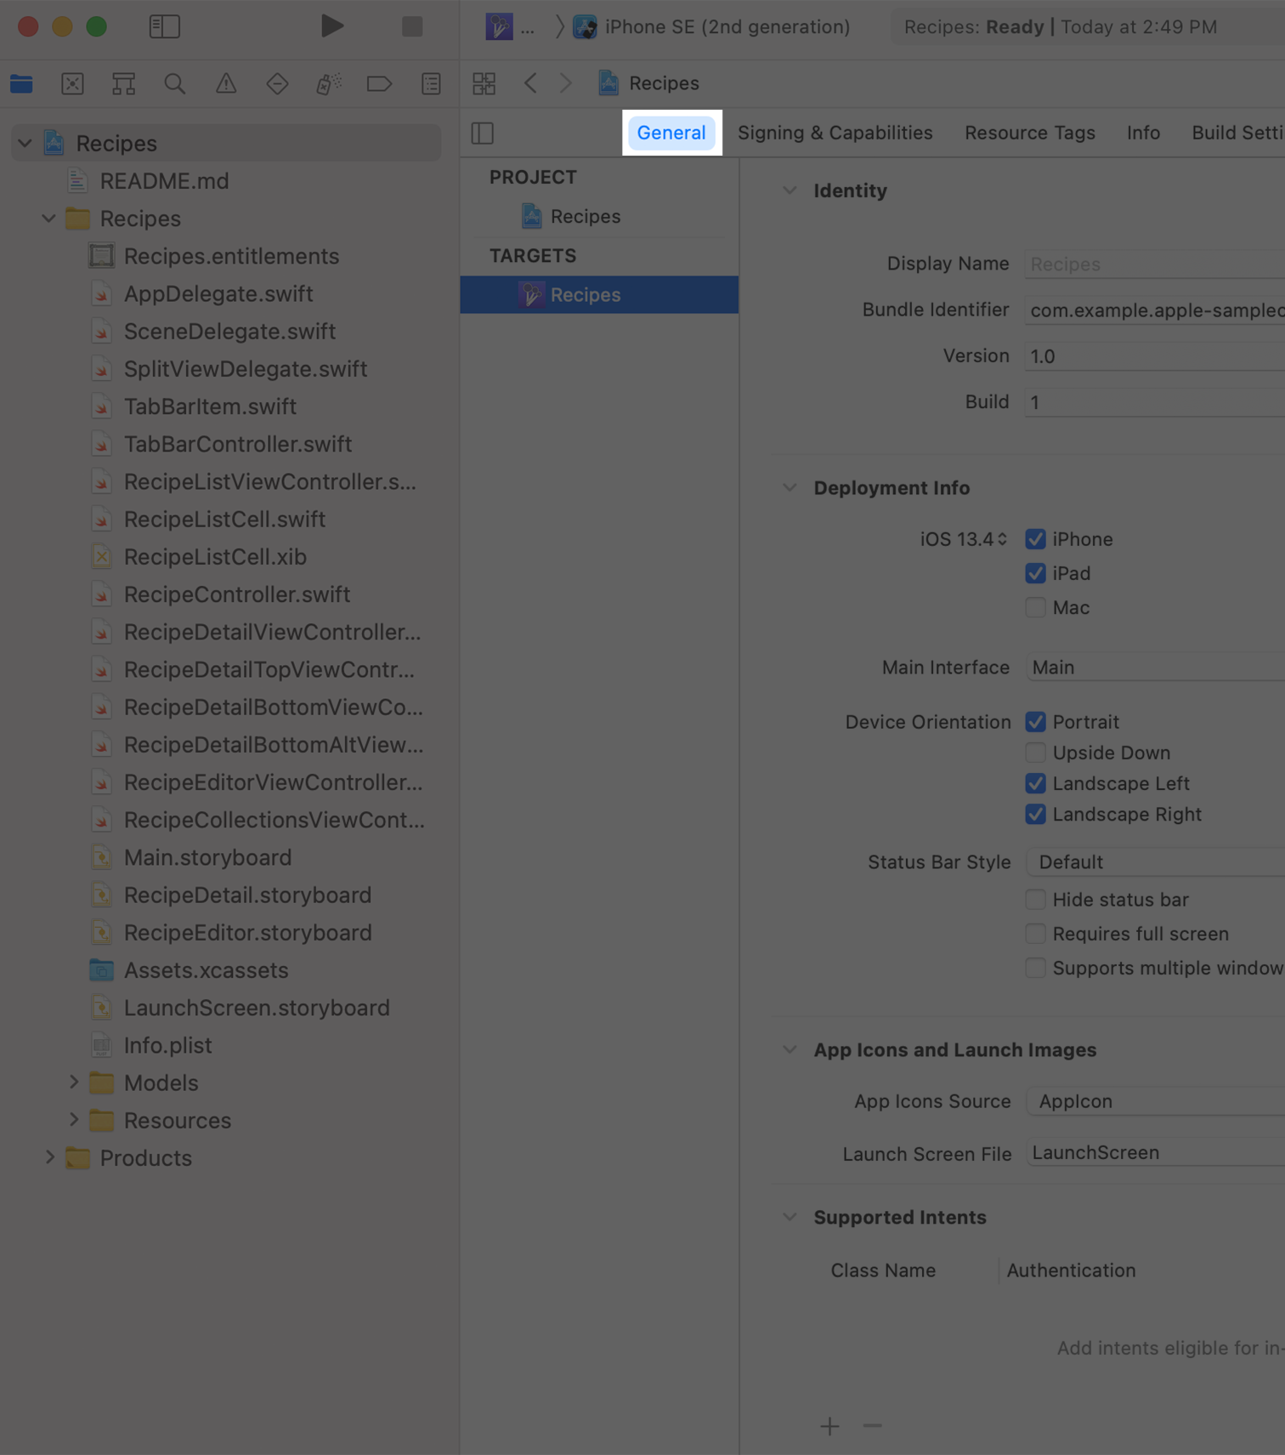Toggle the navigator sidebar icon

coord(164,26)
